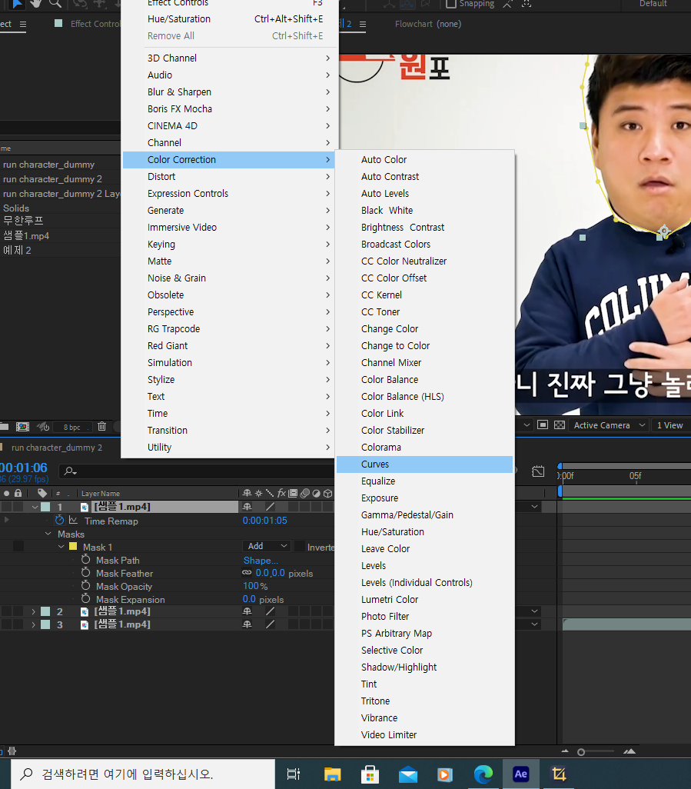
Task: Toggle graph icon next to Time Remap
Action: click(x=74, y=521)
